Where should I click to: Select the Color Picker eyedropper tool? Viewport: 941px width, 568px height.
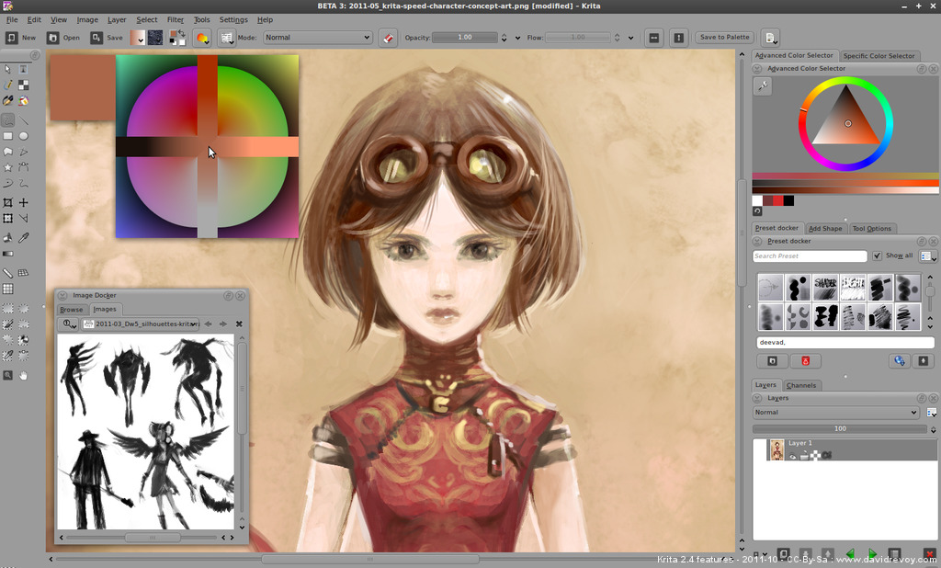(22, 238)
